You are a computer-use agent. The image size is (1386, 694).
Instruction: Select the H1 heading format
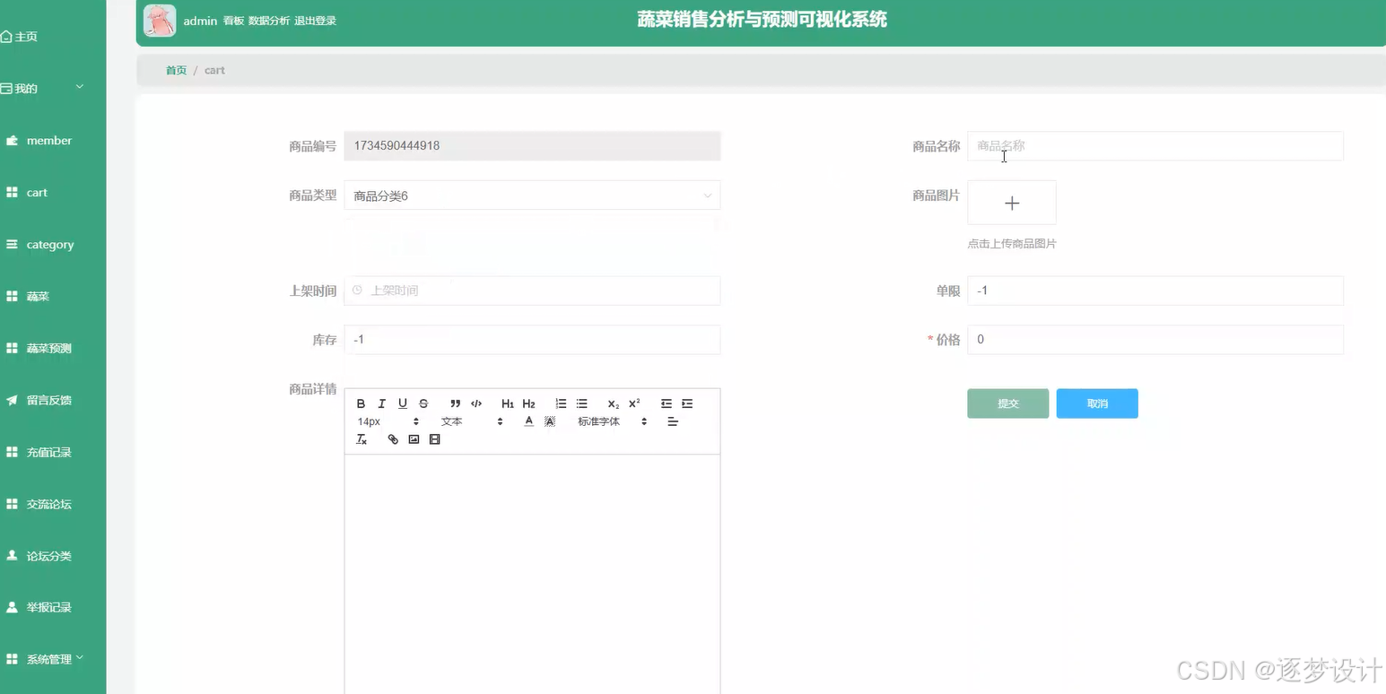(x=507, y=403)
